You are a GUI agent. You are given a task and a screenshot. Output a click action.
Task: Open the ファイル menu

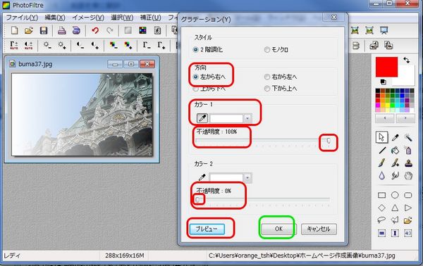click(22, 18)
